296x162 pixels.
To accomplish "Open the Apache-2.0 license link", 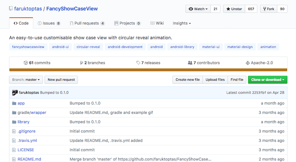I will click(x=259, y=63).
